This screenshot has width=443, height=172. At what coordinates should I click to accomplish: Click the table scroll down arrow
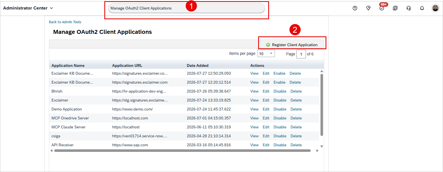pyautogui.click(x=322, y=146)
